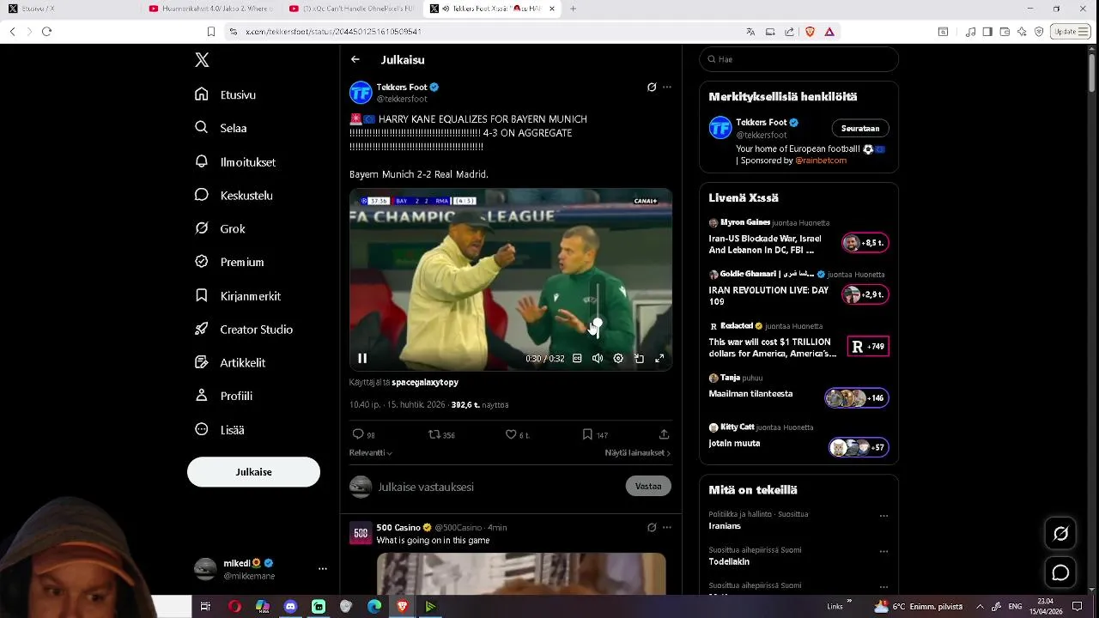Open Discord from taskbar
The image size is (1099, 618).
click(290, 606)
